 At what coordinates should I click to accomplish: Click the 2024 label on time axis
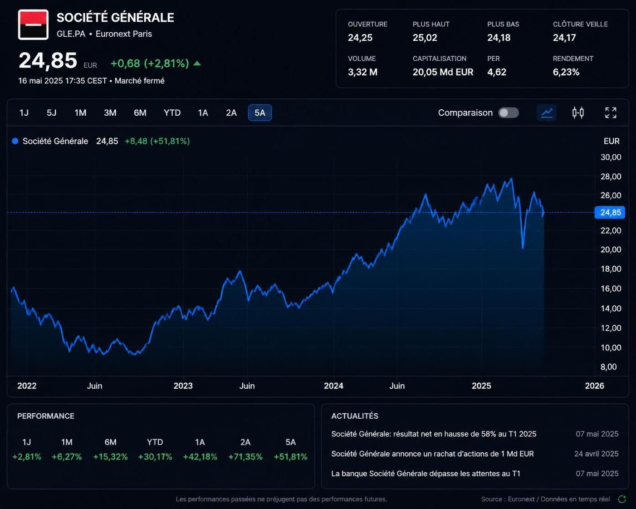click(333, 386)
